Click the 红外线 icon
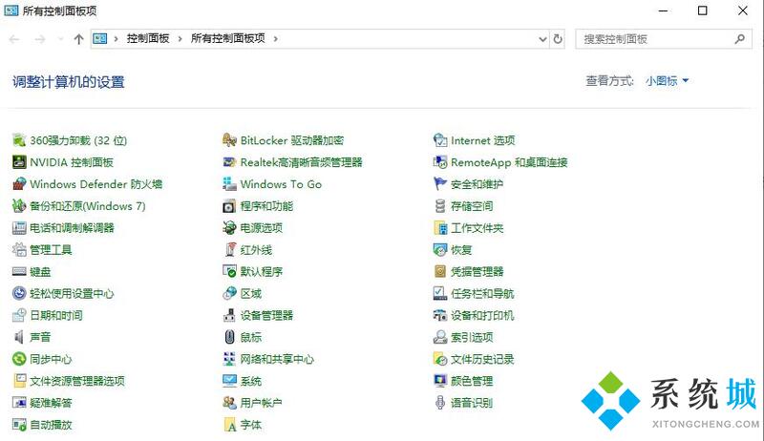Screen dimensions: 764x441 coord(229,250)
